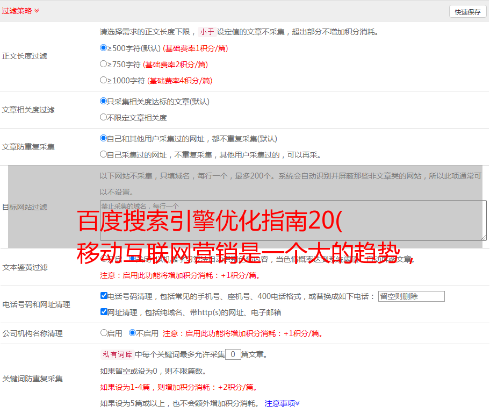The width and height of the screenshot is (490, 413).
Task: Collapse the 过滤策略 section header
Action: tap(20, 11)
